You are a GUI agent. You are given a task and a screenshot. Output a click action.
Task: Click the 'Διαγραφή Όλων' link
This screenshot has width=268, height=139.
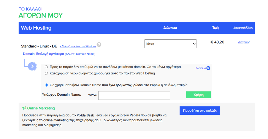pos(243,28)
